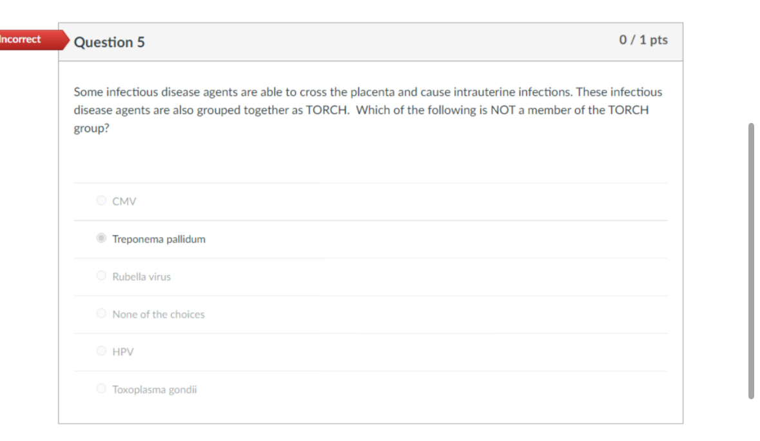Click the Treponema pallidum answer text

159,239
